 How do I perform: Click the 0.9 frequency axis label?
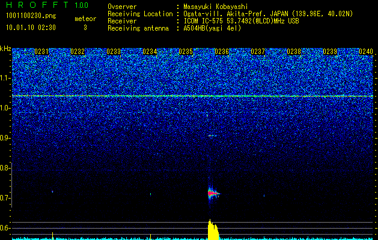coord(5,138)
